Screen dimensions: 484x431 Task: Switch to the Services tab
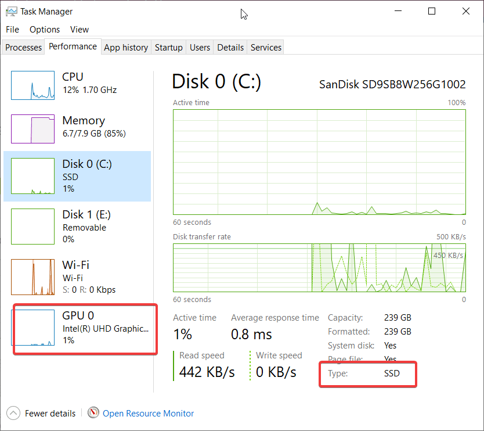[266, 47]
